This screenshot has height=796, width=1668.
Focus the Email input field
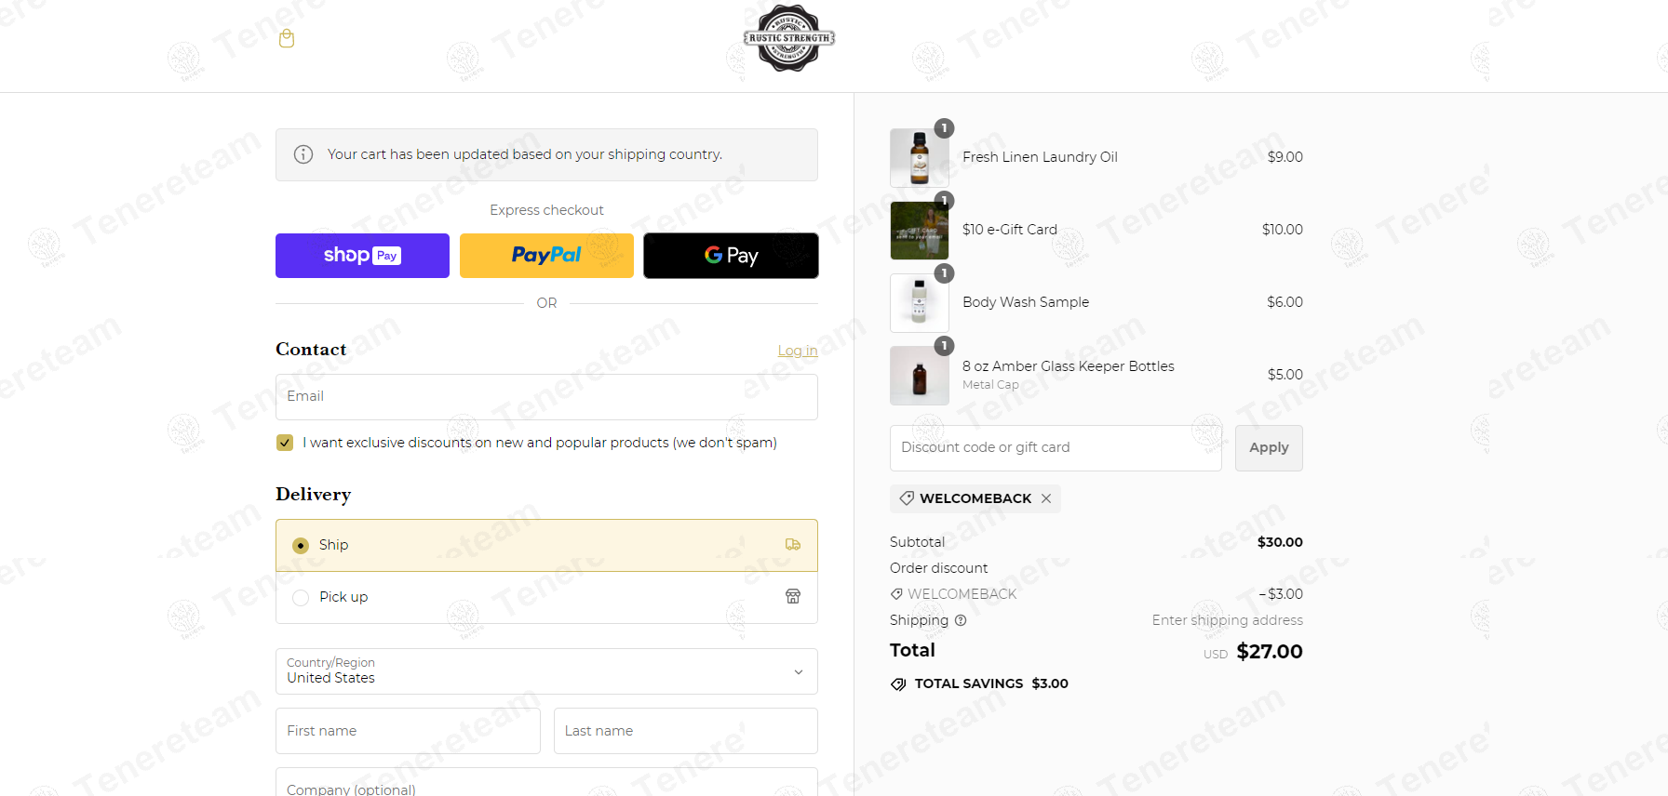546,397
